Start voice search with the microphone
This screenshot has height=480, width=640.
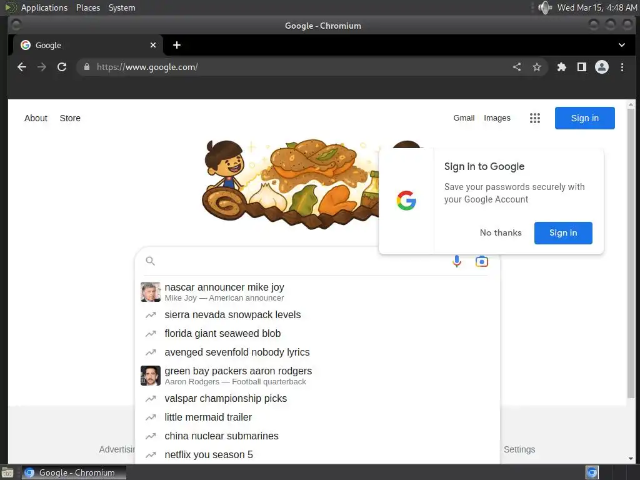tap(457, 261)
